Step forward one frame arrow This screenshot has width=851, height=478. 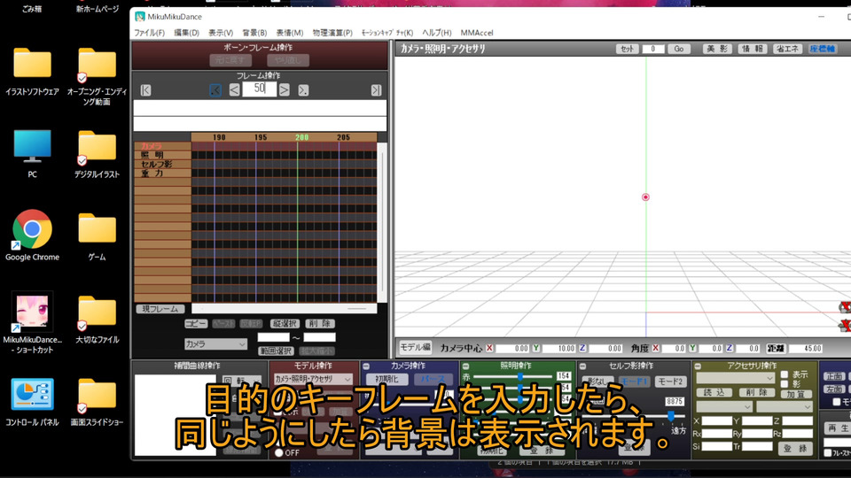point(284,90)
